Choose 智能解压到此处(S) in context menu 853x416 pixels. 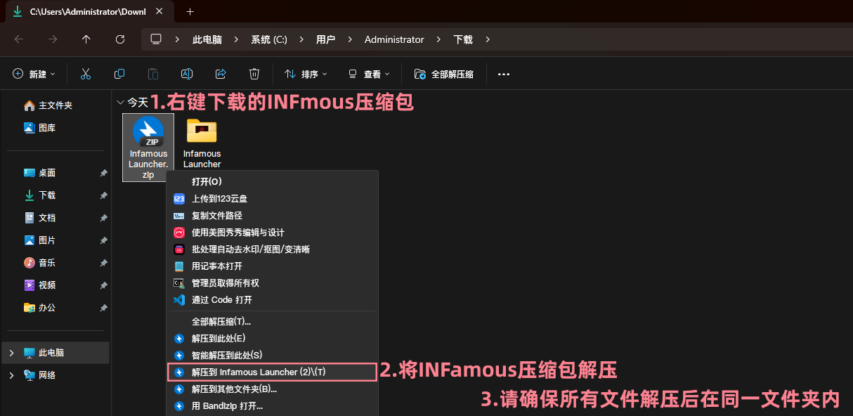click(273, 356)
